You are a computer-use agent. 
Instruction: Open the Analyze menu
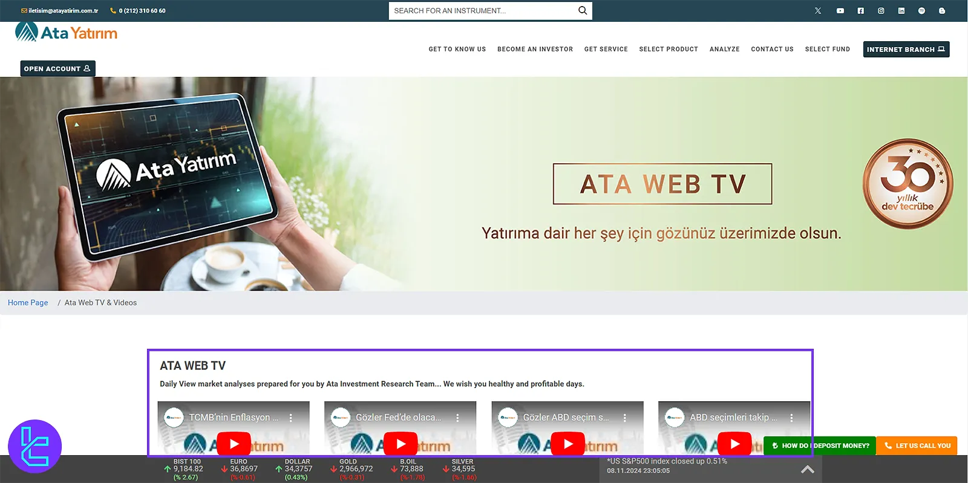click(725, 50)
